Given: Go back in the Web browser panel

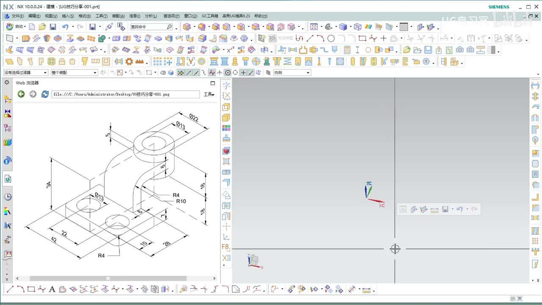Looking at the screenshot, I should pos(21,94).
